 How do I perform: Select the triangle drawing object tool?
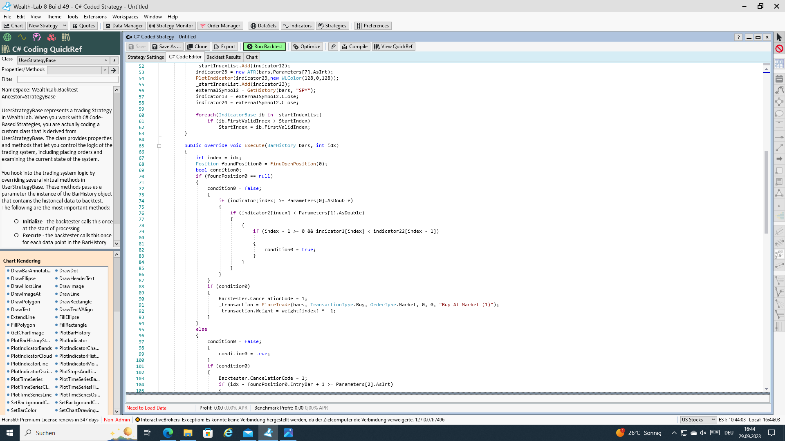click(779, 193)
